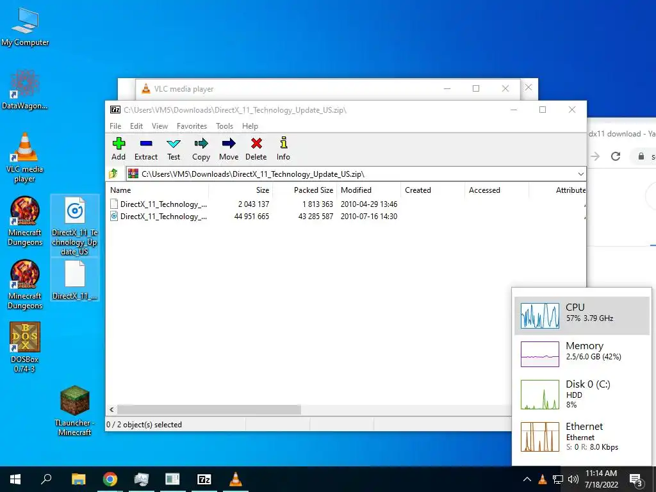Select My Computer desktop icon
The width and height of the screenshot is (656, 492).
[25, 27]
